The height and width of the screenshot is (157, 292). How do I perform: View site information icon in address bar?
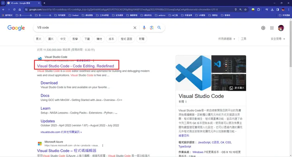[26, 9]
